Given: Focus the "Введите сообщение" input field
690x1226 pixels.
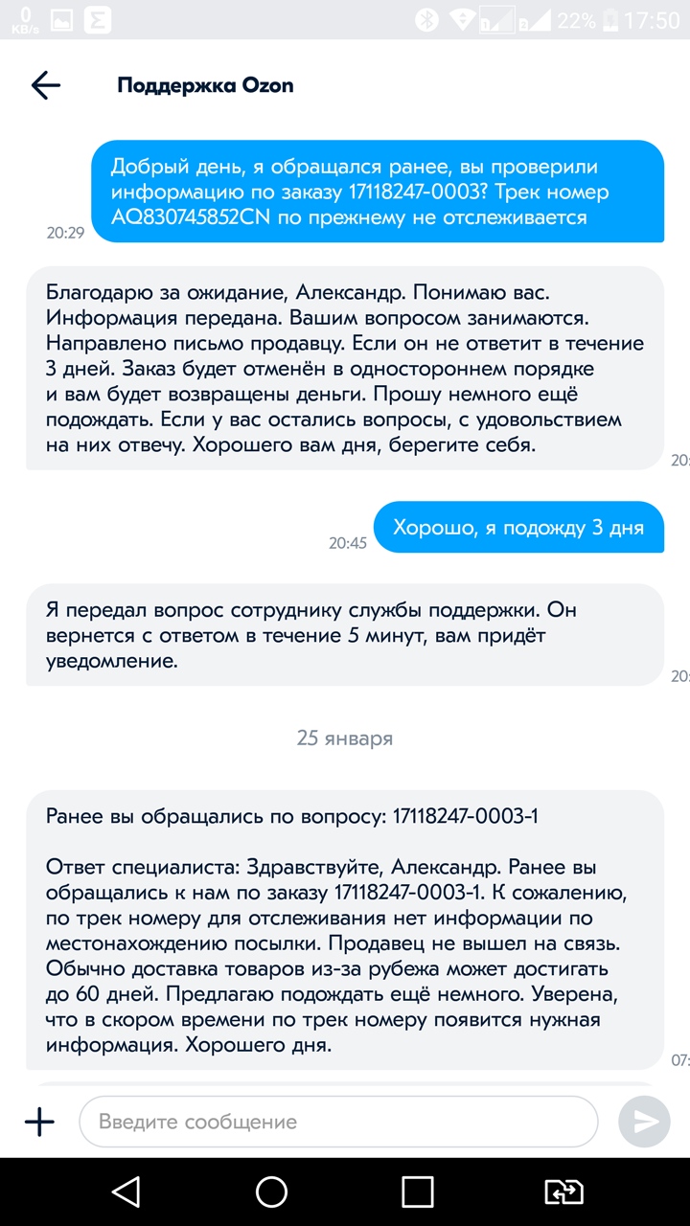Looking at the screenshot, I should (338, 1122).
